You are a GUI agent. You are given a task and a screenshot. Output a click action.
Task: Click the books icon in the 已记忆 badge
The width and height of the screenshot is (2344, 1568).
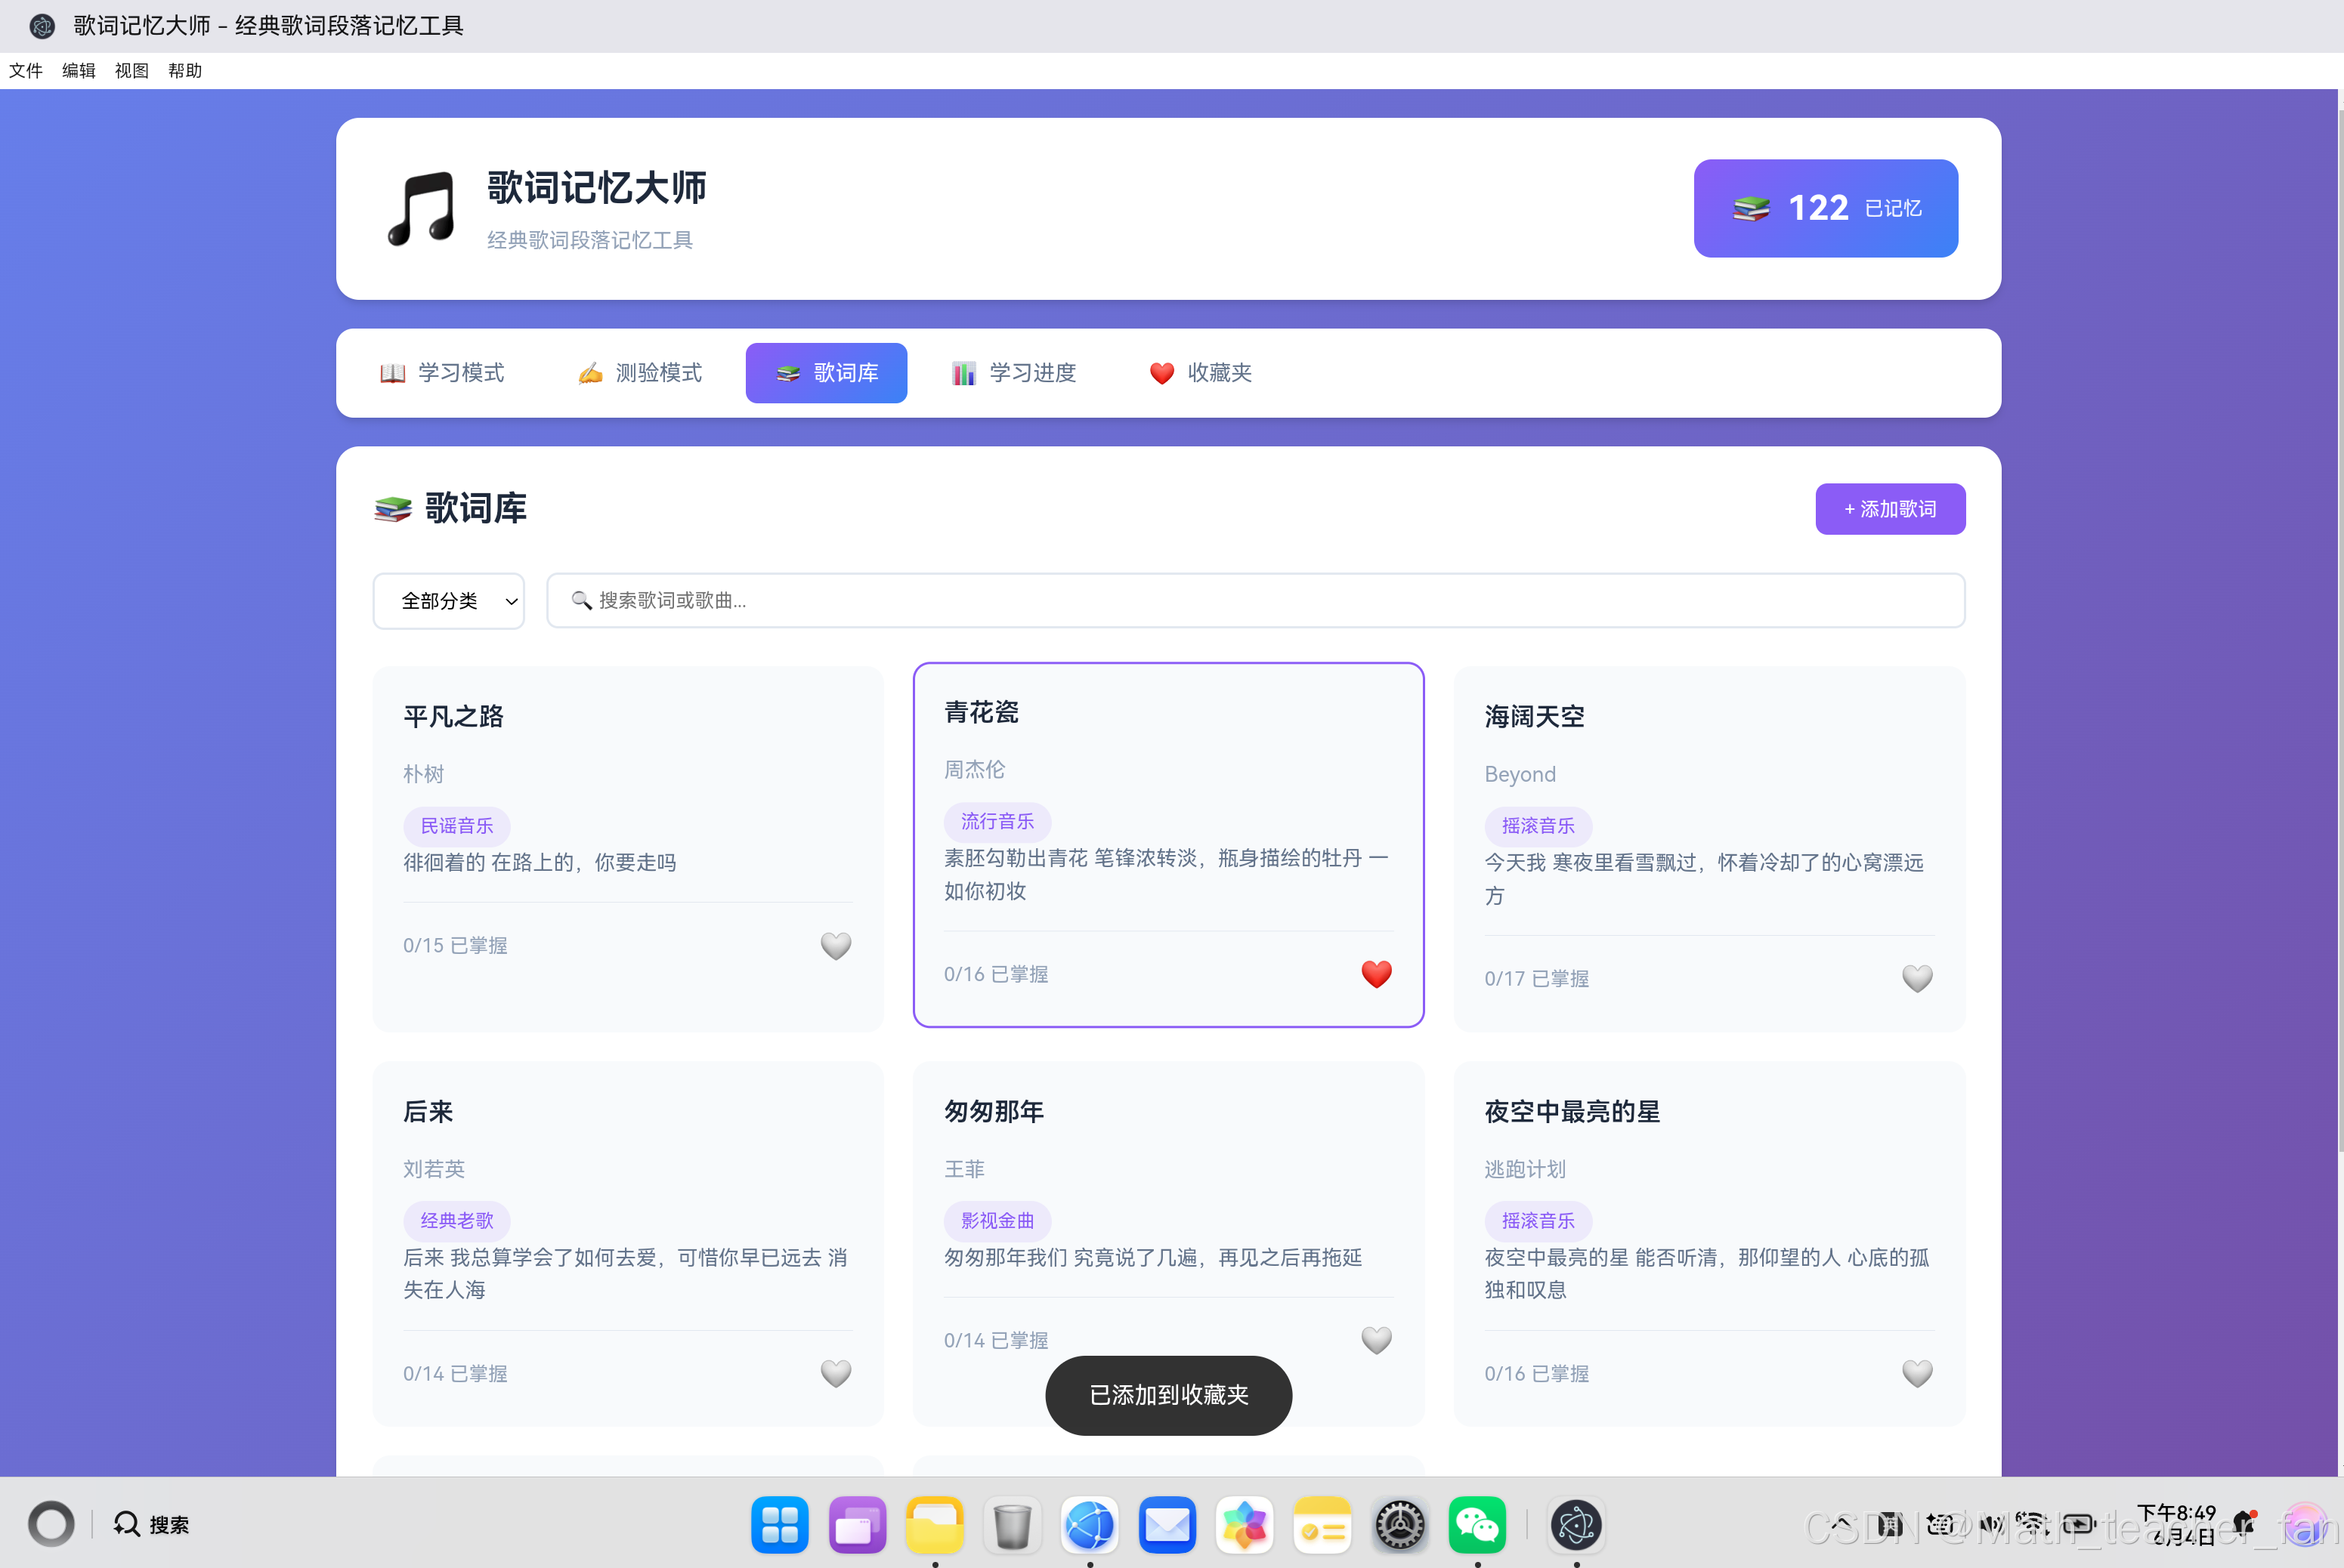(1752, 208)
